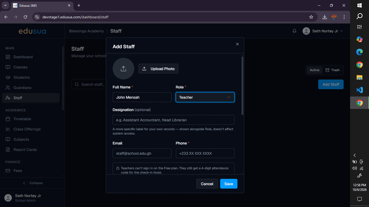Open the Role dropdown showing Teacher
Image resolution: width=369 pixels, height=207 pixels.
coord(205,97)
